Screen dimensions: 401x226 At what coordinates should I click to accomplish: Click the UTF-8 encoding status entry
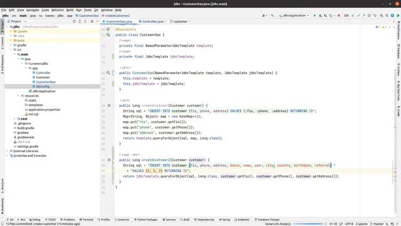click(x=349, y=224)
